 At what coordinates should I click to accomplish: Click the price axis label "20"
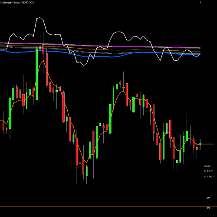pos(208,197)
